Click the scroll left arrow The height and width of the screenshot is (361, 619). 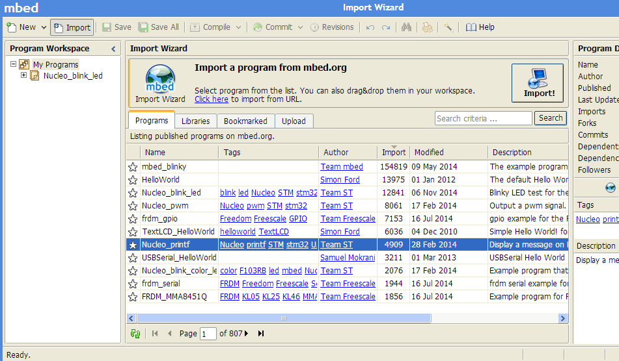[x=131, y=318]
